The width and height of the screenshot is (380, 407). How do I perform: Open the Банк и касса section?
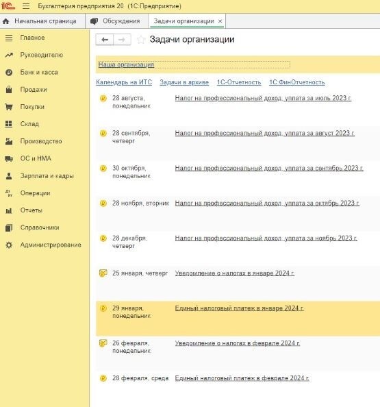pos(39,73)
